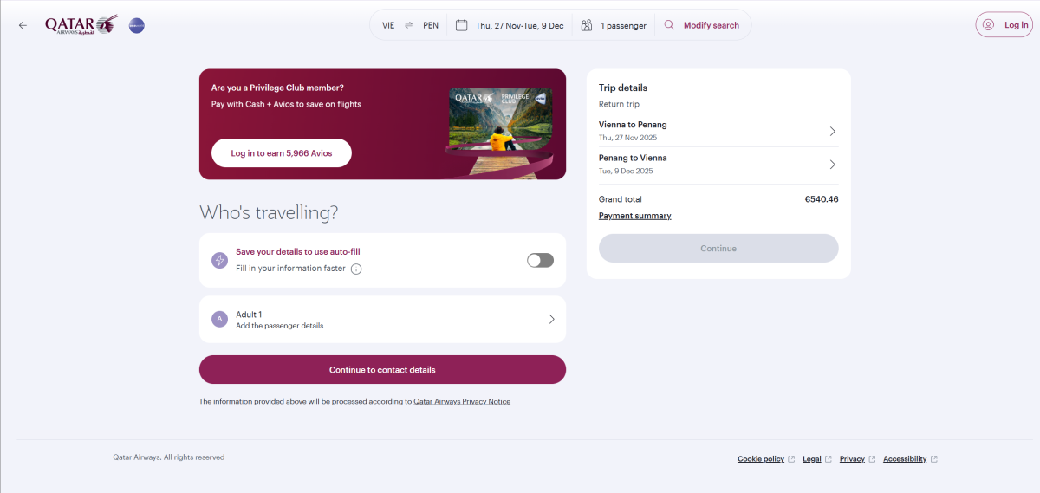The image size is (1040, 493).
Task: Click the passenger count icon
Action: pyautogui.click(x=587, y=25)
